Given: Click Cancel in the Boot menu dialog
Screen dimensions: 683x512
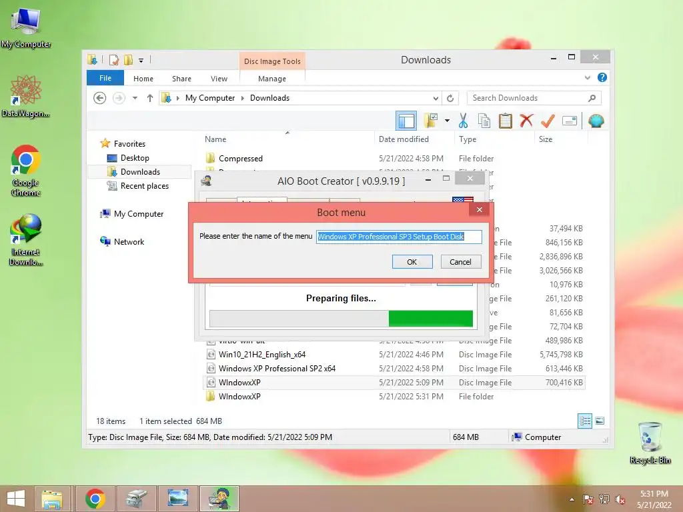Looking at the screenshot, I should point(460,261).
